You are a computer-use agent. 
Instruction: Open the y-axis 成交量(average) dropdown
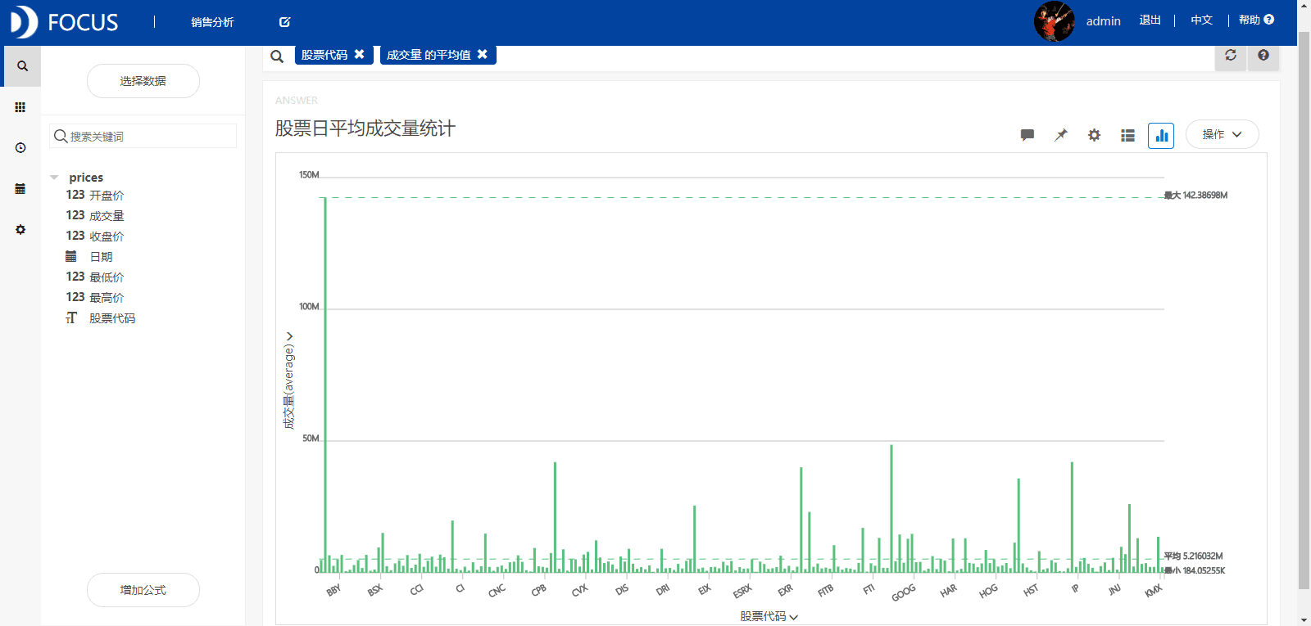point(288,381)
